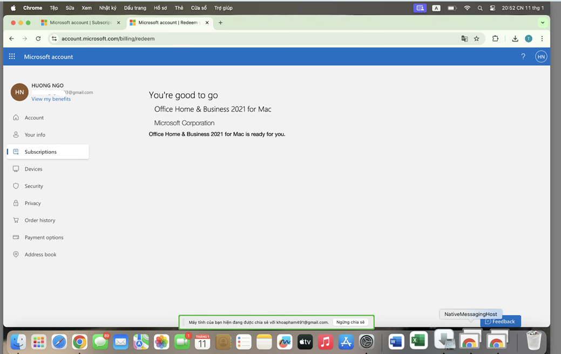Viewport: 561px width, 354px height.
Task: Open the Chrome three-dot menu
Action: pos(542,39)
